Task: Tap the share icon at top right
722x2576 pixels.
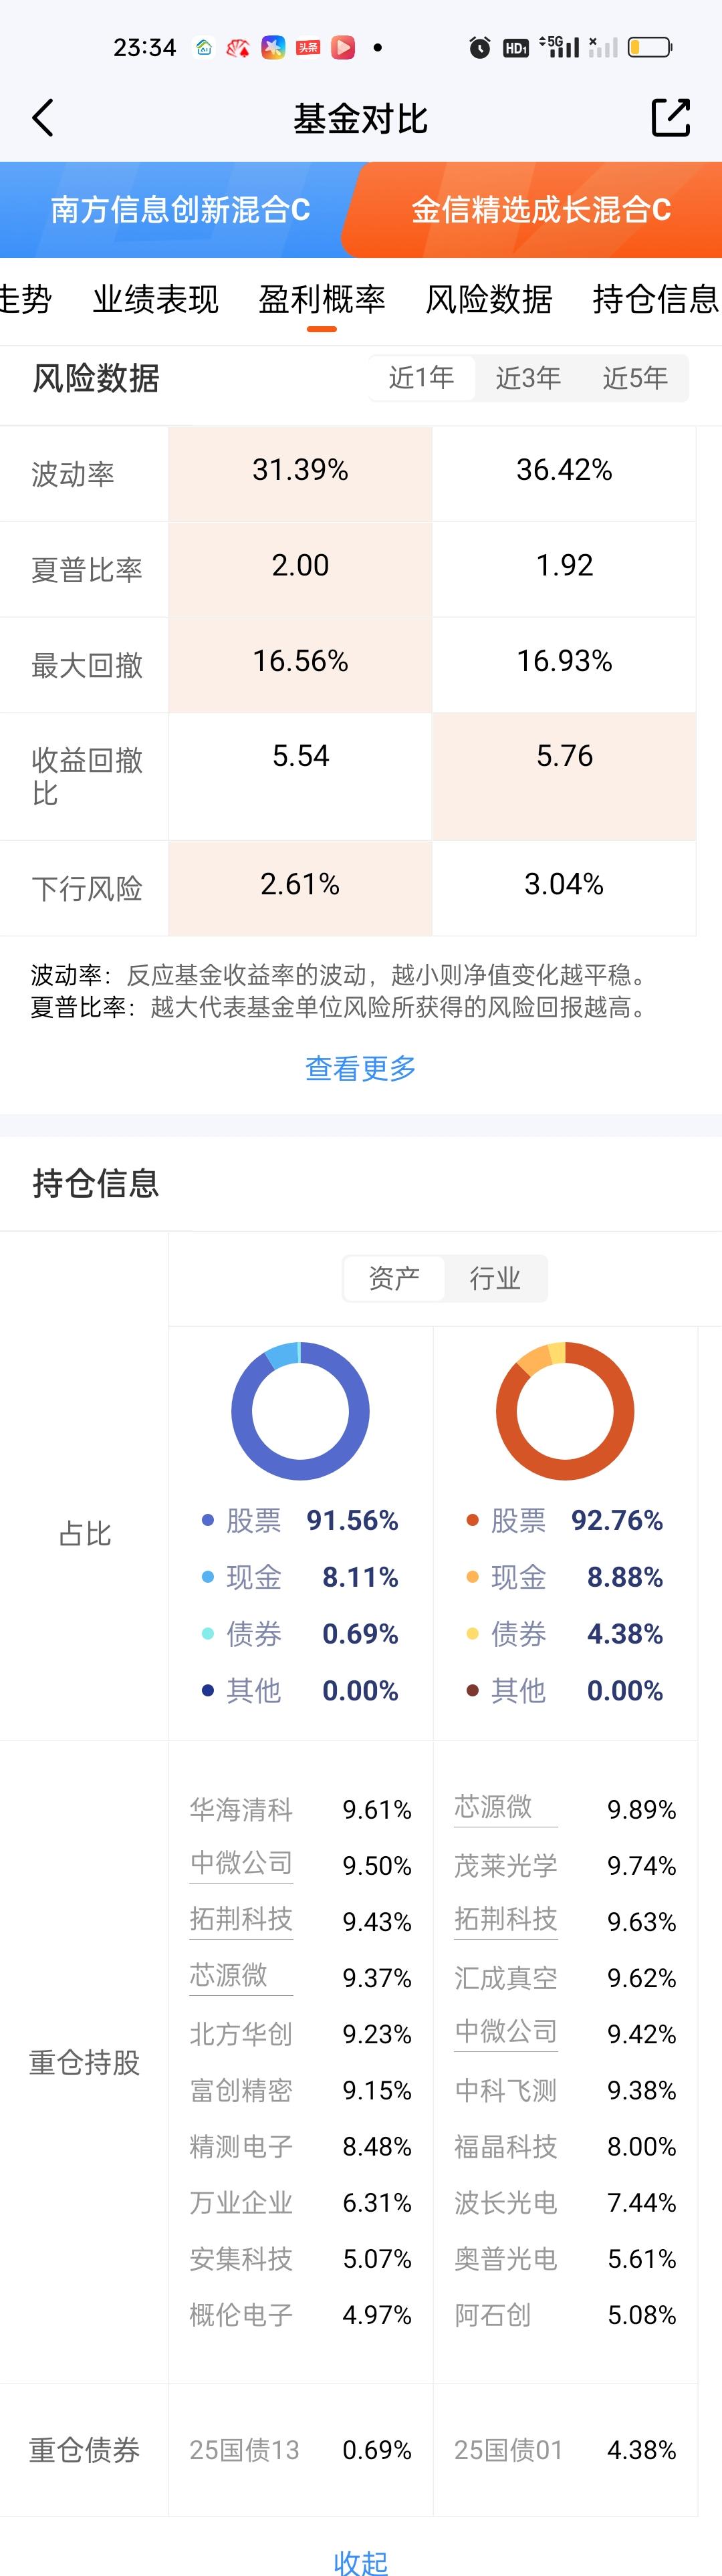Action: 670,118
